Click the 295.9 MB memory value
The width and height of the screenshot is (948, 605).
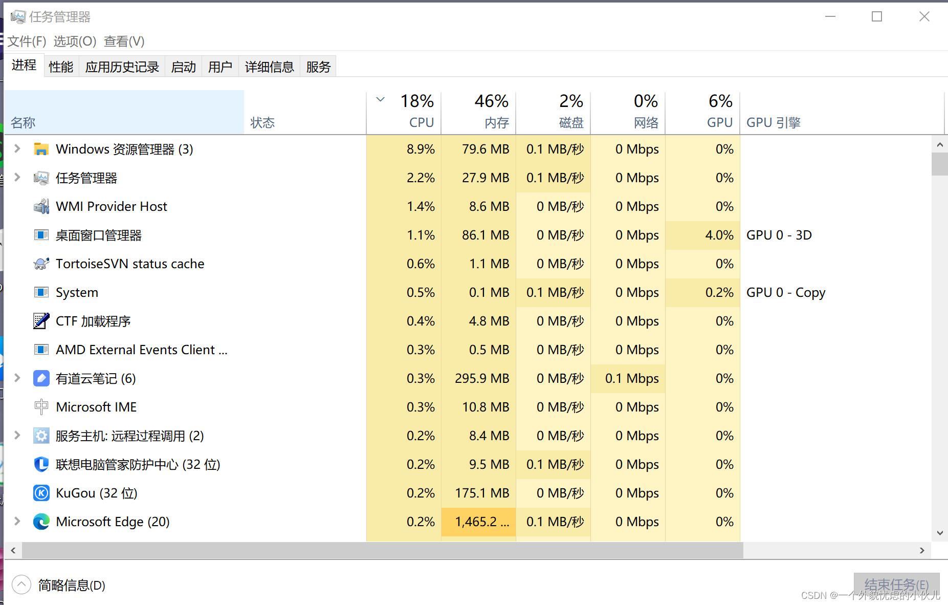coord(482,378)
